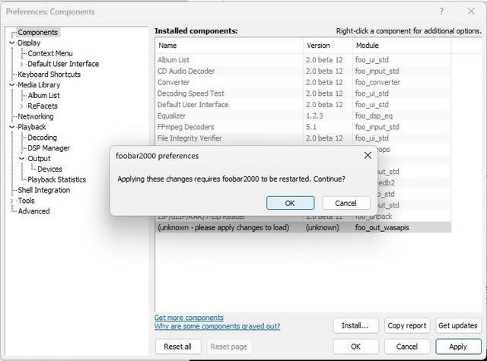487x361 pixels.
Task: Click the help question mark in title bar
Action: [x=441, y=11]
